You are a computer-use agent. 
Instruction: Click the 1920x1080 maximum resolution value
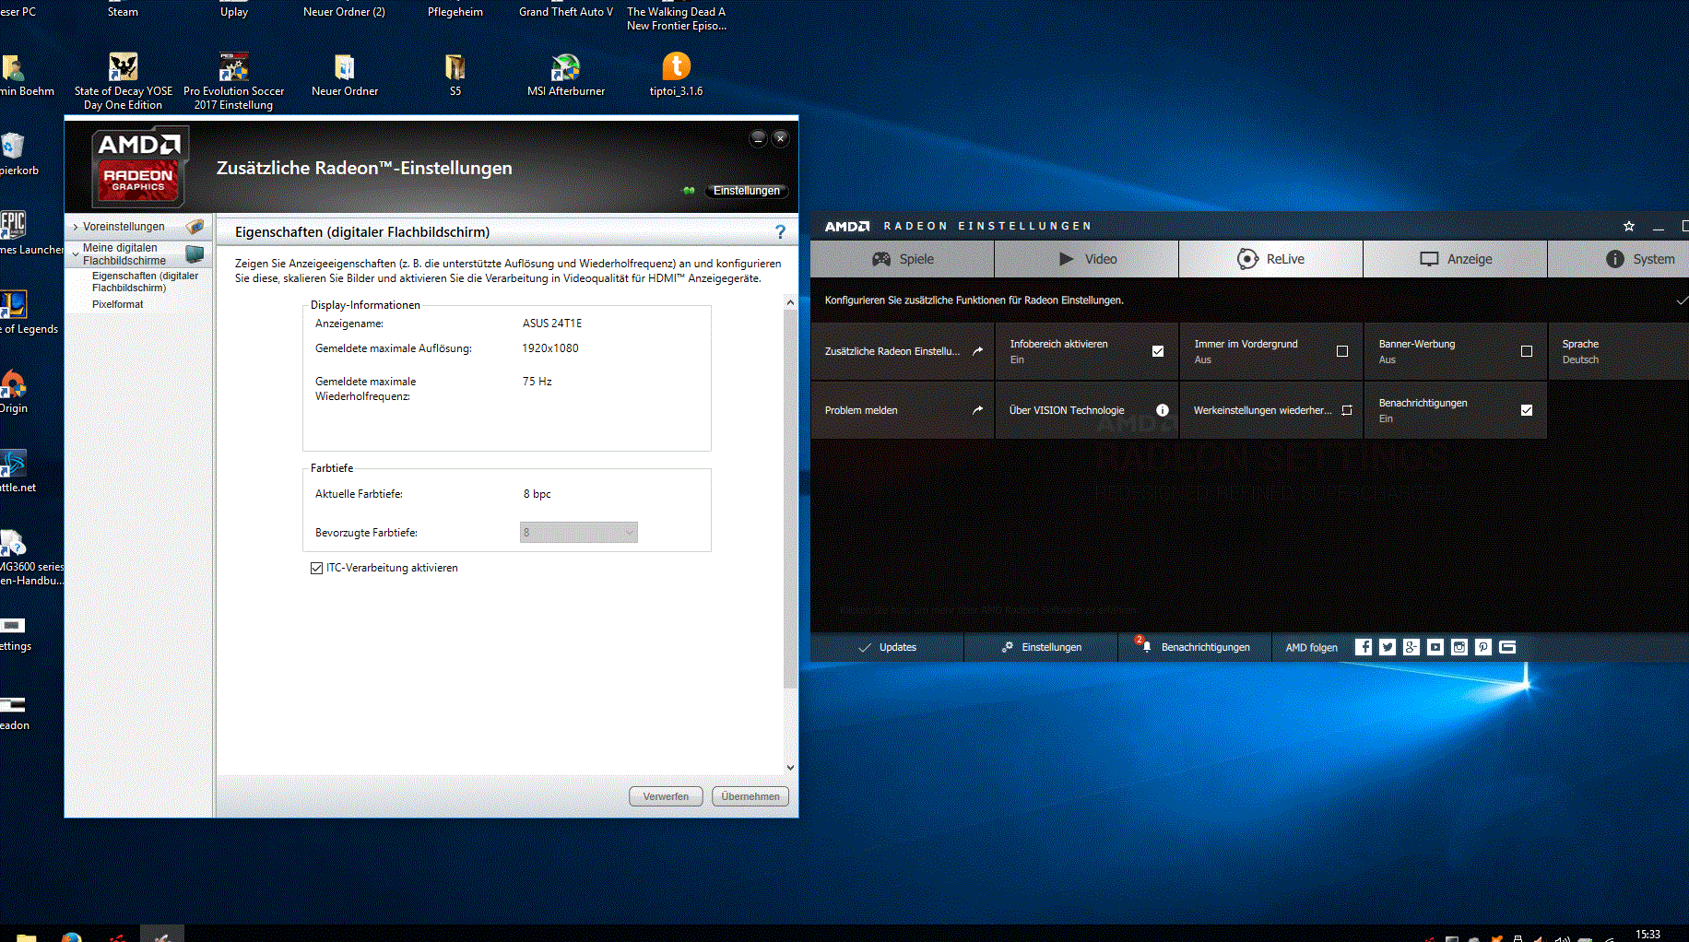[x=550, y=348]
